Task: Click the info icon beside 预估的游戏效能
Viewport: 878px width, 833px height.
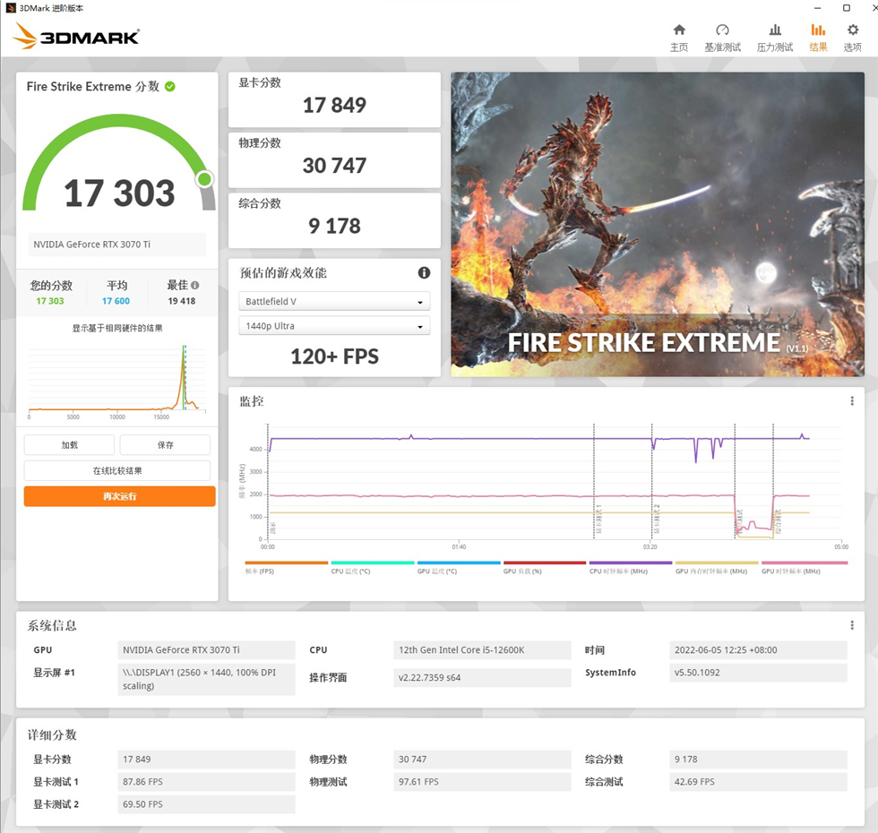Action: pos(424,273)
